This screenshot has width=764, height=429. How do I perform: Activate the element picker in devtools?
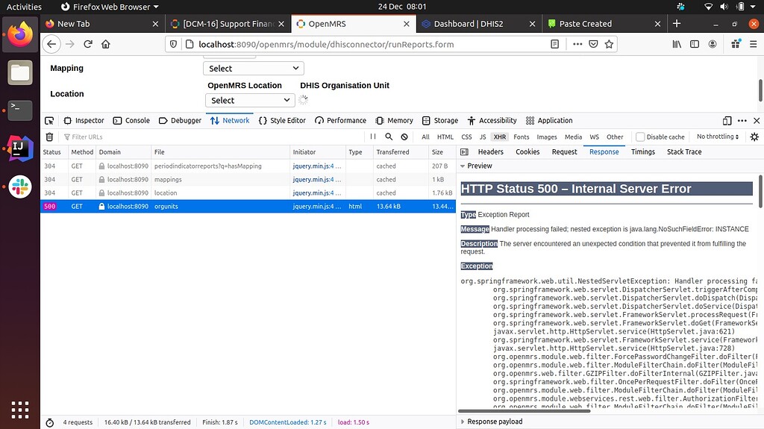coord(49,120)
